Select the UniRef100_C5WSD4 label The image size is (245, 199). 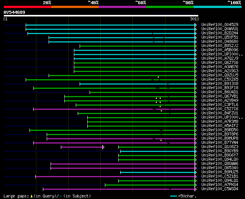coord(220,189)
